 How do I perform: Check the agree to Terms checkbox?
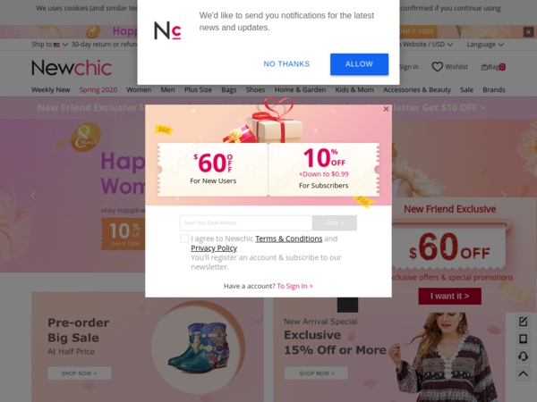pos(184,239)
